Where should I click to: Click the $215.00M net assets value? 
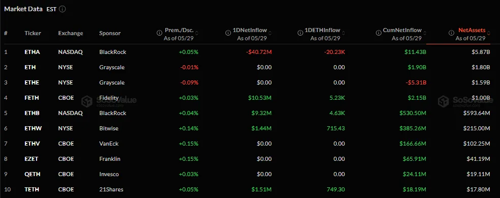(x=477, y=128)
